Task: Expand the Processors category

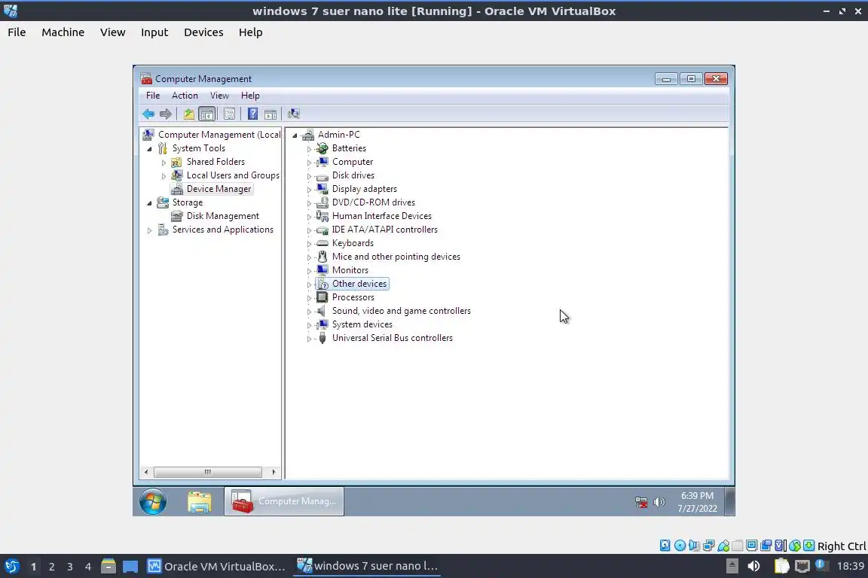Action: [309, 298]
